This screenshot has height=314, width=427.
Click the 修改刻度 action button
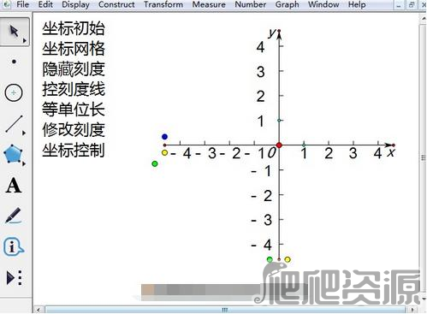coord(74,130)
